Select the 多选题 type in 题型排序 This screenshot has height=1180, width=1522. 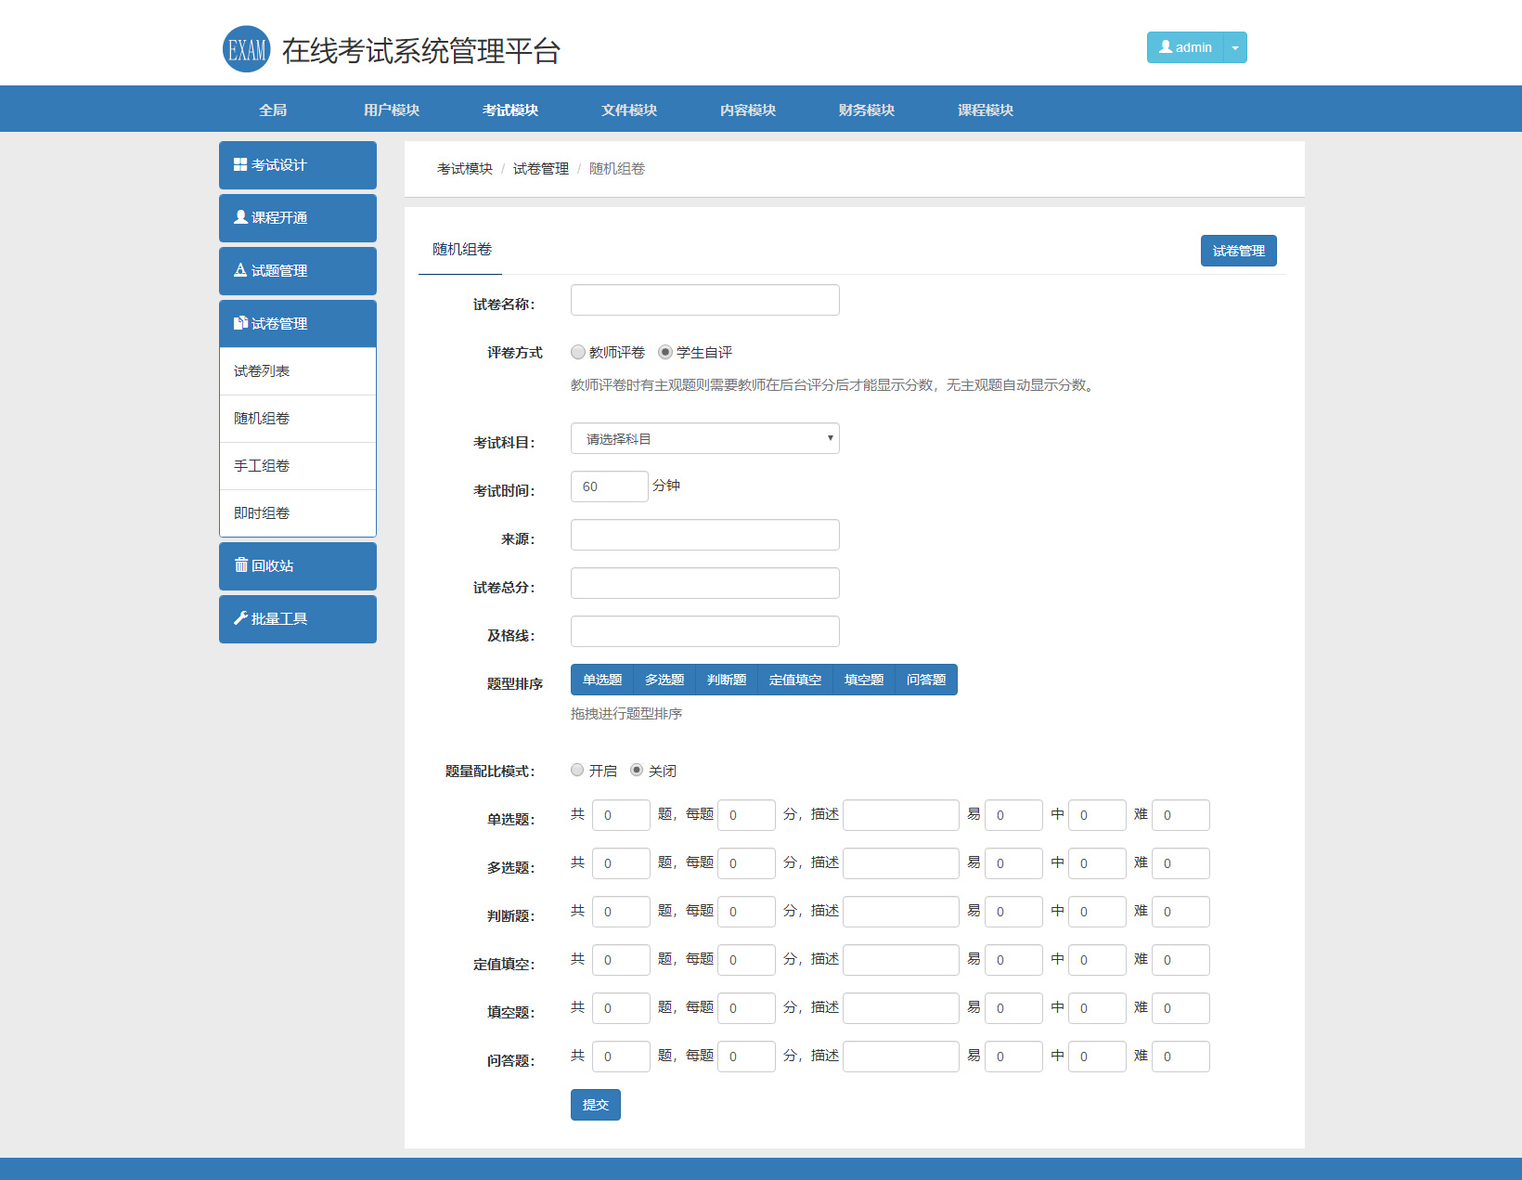(664, 680)
